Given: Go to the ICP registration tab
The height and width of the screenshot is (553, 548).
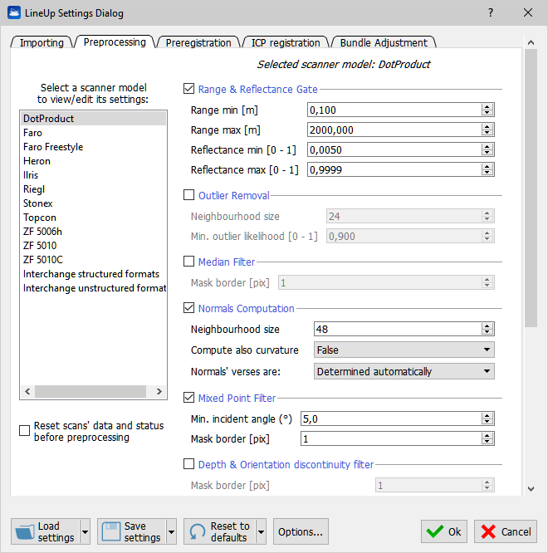Looking at the screenshot, I should click(286, 42).
